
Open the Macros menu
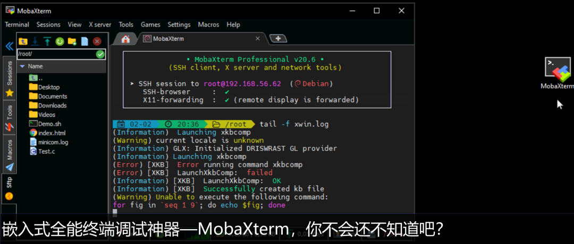[209, 24]
